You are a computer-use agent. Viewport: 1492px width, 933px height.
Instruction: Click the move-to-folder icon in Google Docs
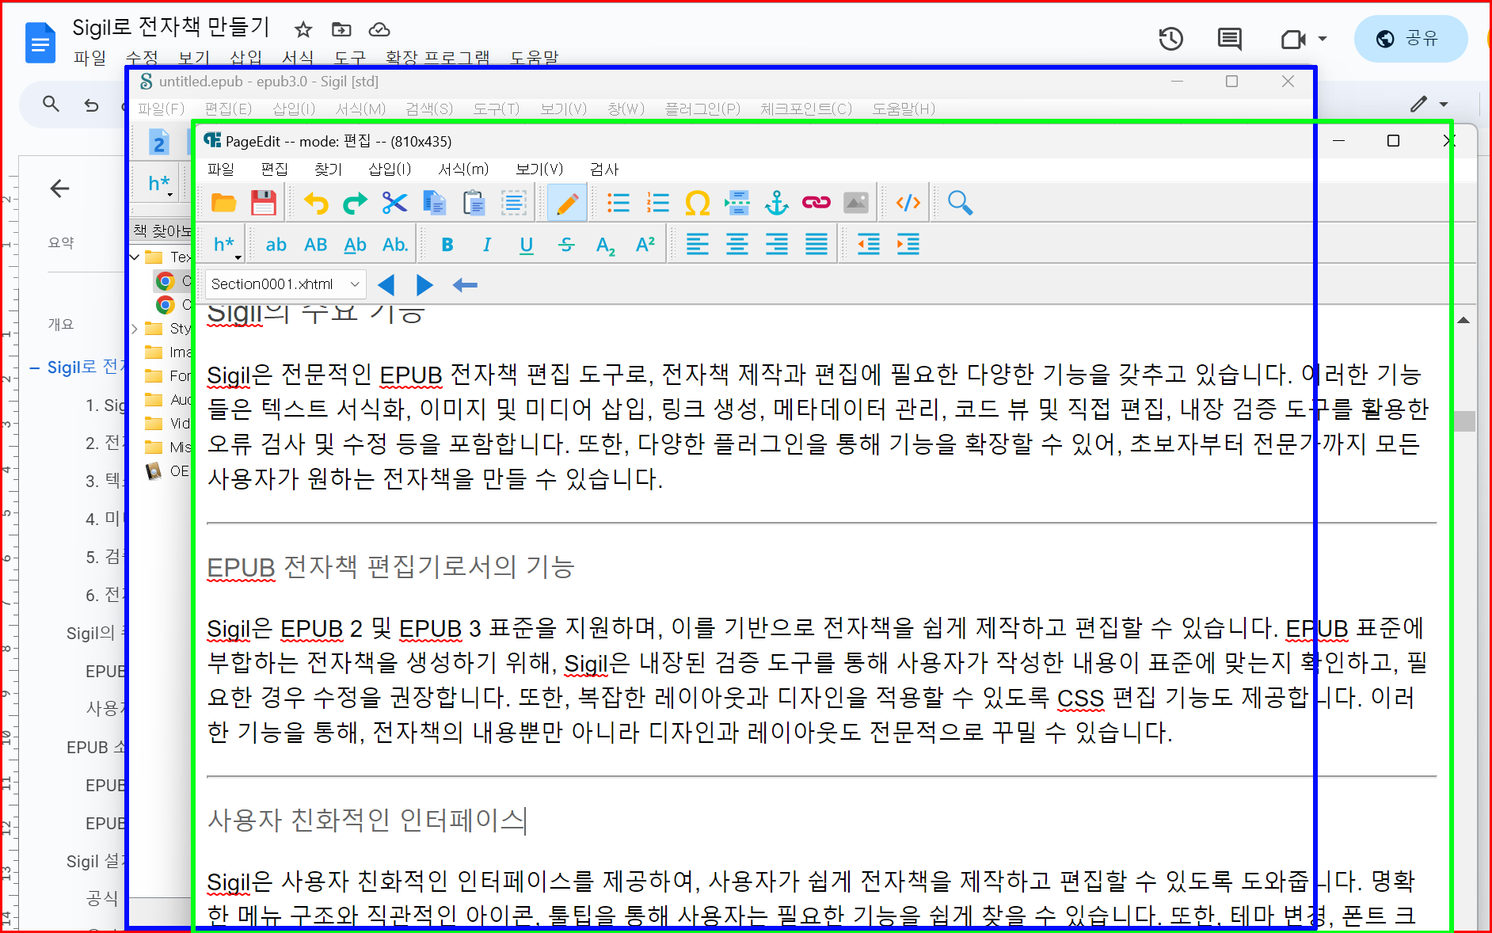(x=341, y=30)
